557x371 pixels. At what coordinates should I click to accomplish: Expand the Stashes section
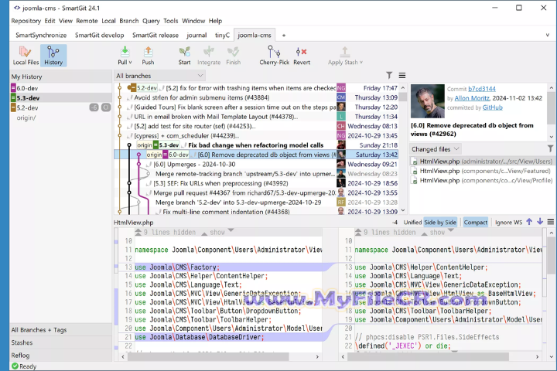click(x=61, y=342)
